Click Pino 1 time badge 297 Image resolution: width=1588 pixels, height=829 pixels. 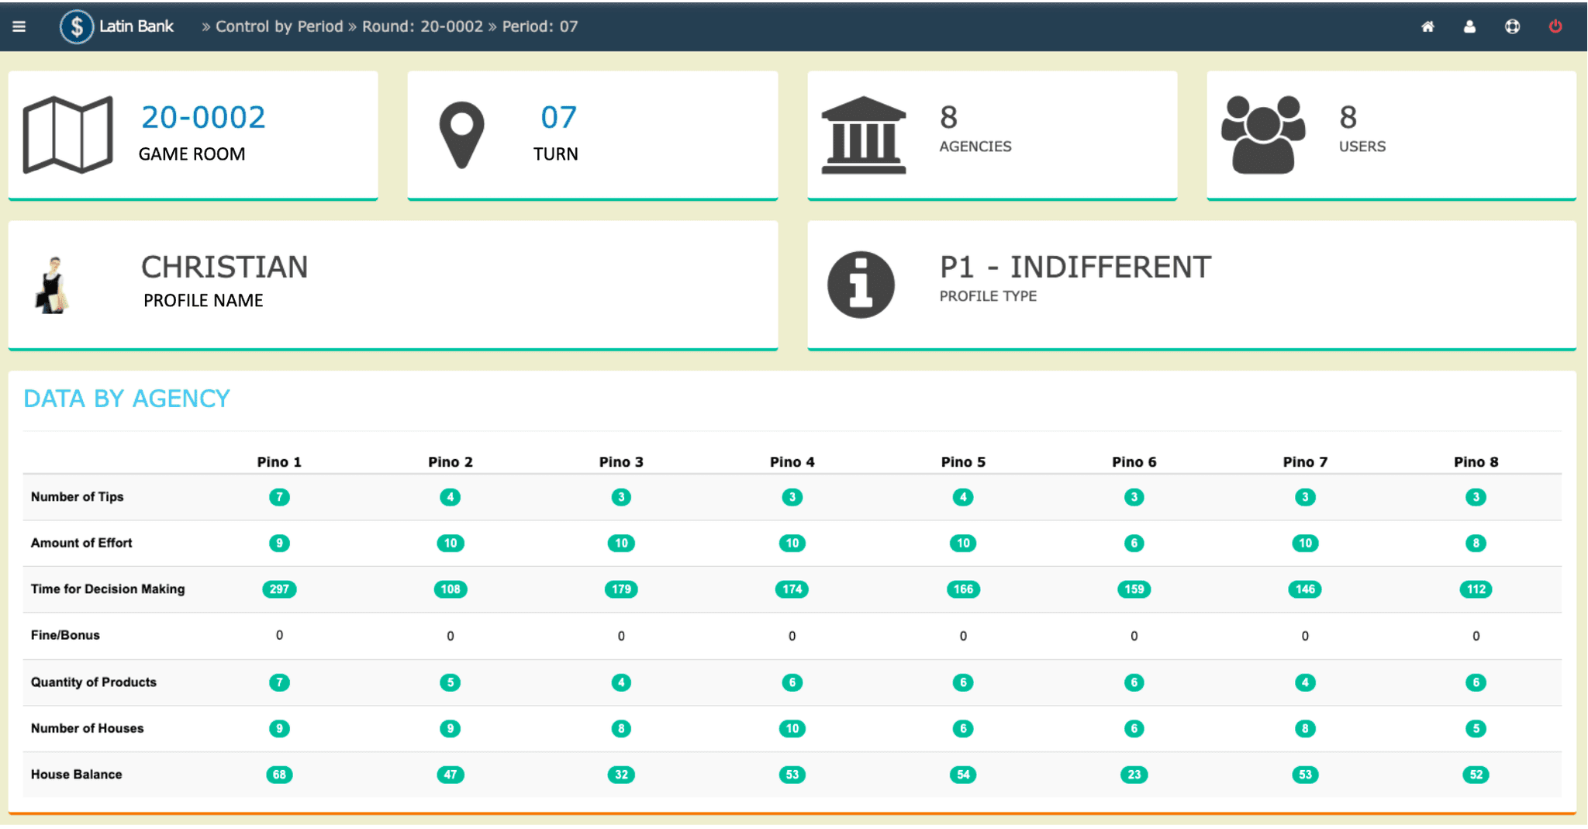pyautogui.click(x=279, y=589)
